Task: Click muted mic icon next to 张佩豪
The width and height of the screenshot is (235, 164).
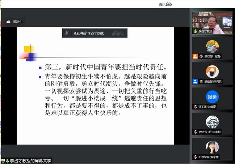Action: click(195, 107)
